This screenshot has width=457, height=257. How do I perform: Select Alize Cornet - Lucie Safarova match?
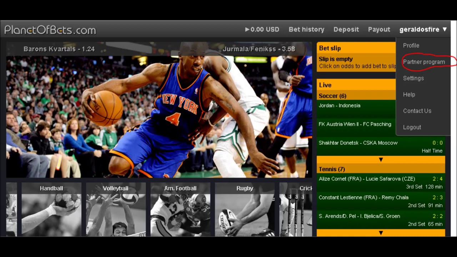tap(381, 183)
